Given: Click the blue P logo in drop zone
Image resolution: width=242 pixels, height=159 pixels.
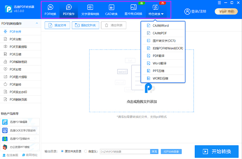Looking at the screenshot, I should (x=148, y=88).
